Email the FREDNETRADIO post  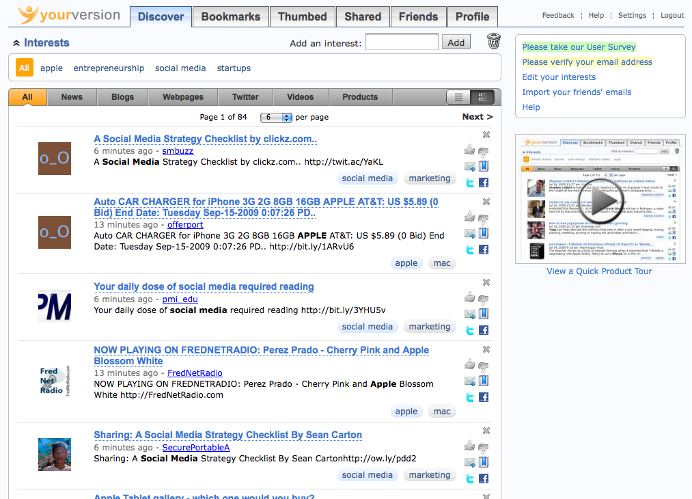(x=470, y=381)
